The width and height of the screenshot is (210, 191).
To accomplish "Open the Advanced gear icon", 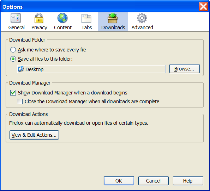I will tap(142, 18).
